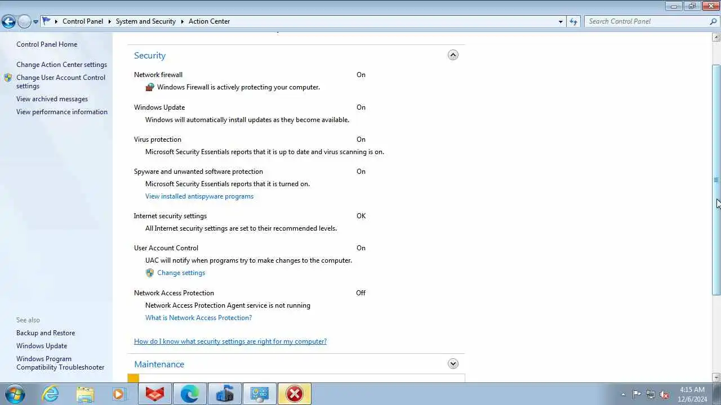721x405 pixels.
Task: Open Windows Program Compatibility Troubleshooter
Action: coord(60,363)
